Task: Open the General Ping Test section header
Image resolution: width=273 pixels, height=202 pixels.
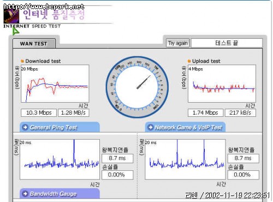Action: pos(60,127)
